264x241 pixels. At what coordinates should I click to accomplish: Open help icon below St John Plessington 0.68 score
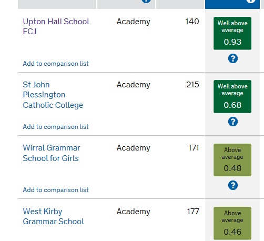coord(233,122)
